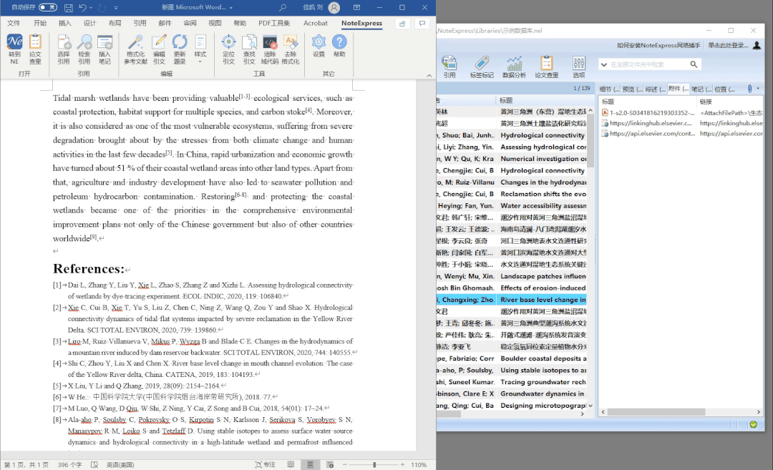Click the proofing check icon in status bar
The image size is (773, 470).
[x=94, y=464]
